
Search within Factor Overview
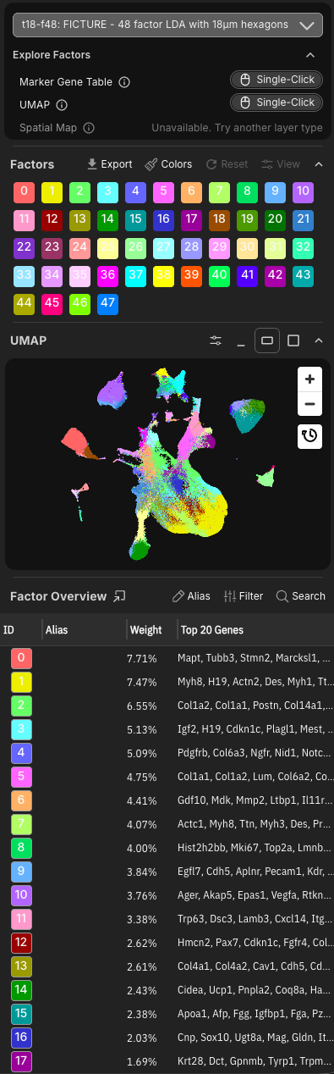pyautogui.click(x=301, y=596)
